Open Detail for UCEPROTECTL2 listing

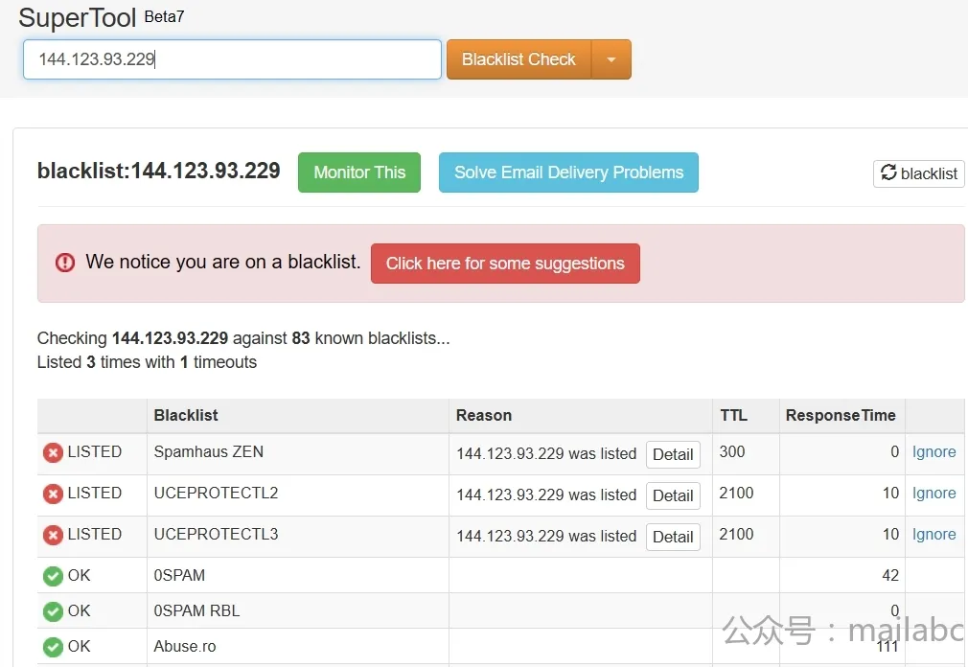click(x=673, y=496)
